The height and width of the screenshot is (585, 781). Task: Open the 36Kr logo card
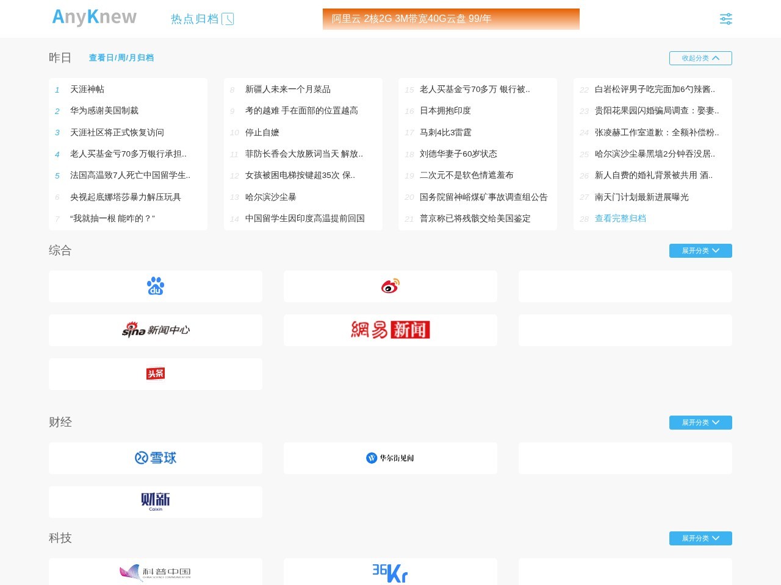(x=390, y=573)
